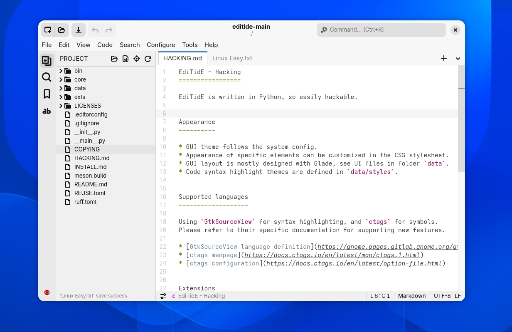This screenshot has height=332, width=512.
Task: Expand the LICENSES folder arrow
Action: tap(61, 106)
